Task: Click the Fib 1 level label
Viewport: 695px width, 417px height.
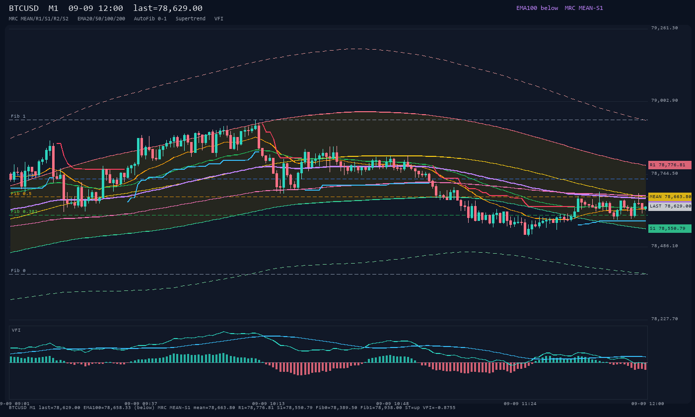Action: click(x=18, y=116)
